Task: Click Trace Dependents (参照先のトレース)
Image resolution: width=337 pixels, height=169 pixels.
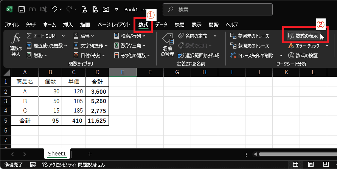Action: pos(250,46)
